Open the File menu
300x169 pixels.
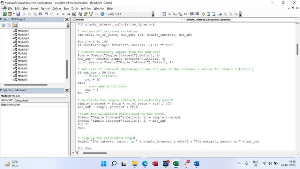10,8
